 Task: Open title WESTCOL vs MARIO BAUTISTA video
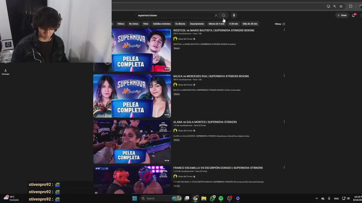[x=214, y=30]
